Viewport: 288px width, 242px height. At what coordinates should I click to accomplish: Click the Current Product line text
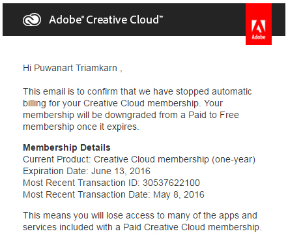pyautogui.click(x=139, y=159)
